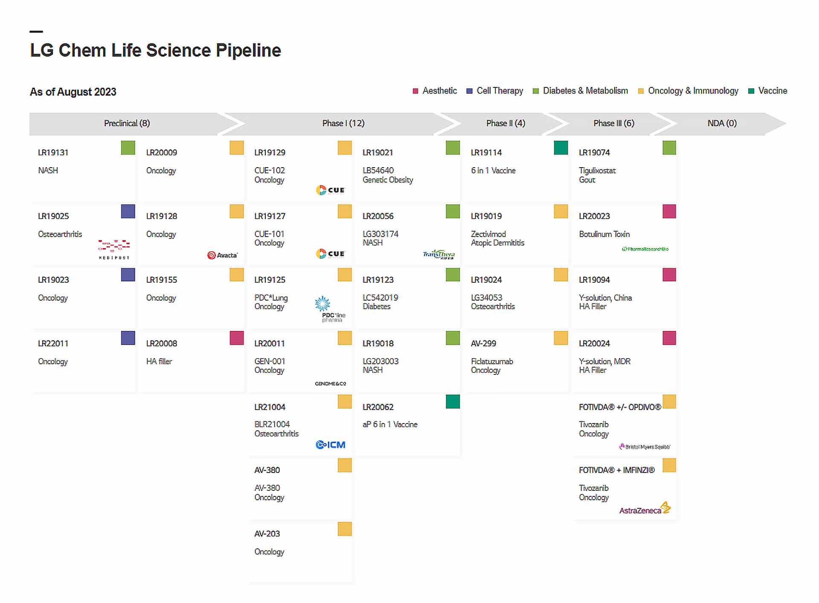Image resolution: width=819 pixels, height=603 pixels.
Task: Select the Phase III (6) header
Action: pos(614,123)
